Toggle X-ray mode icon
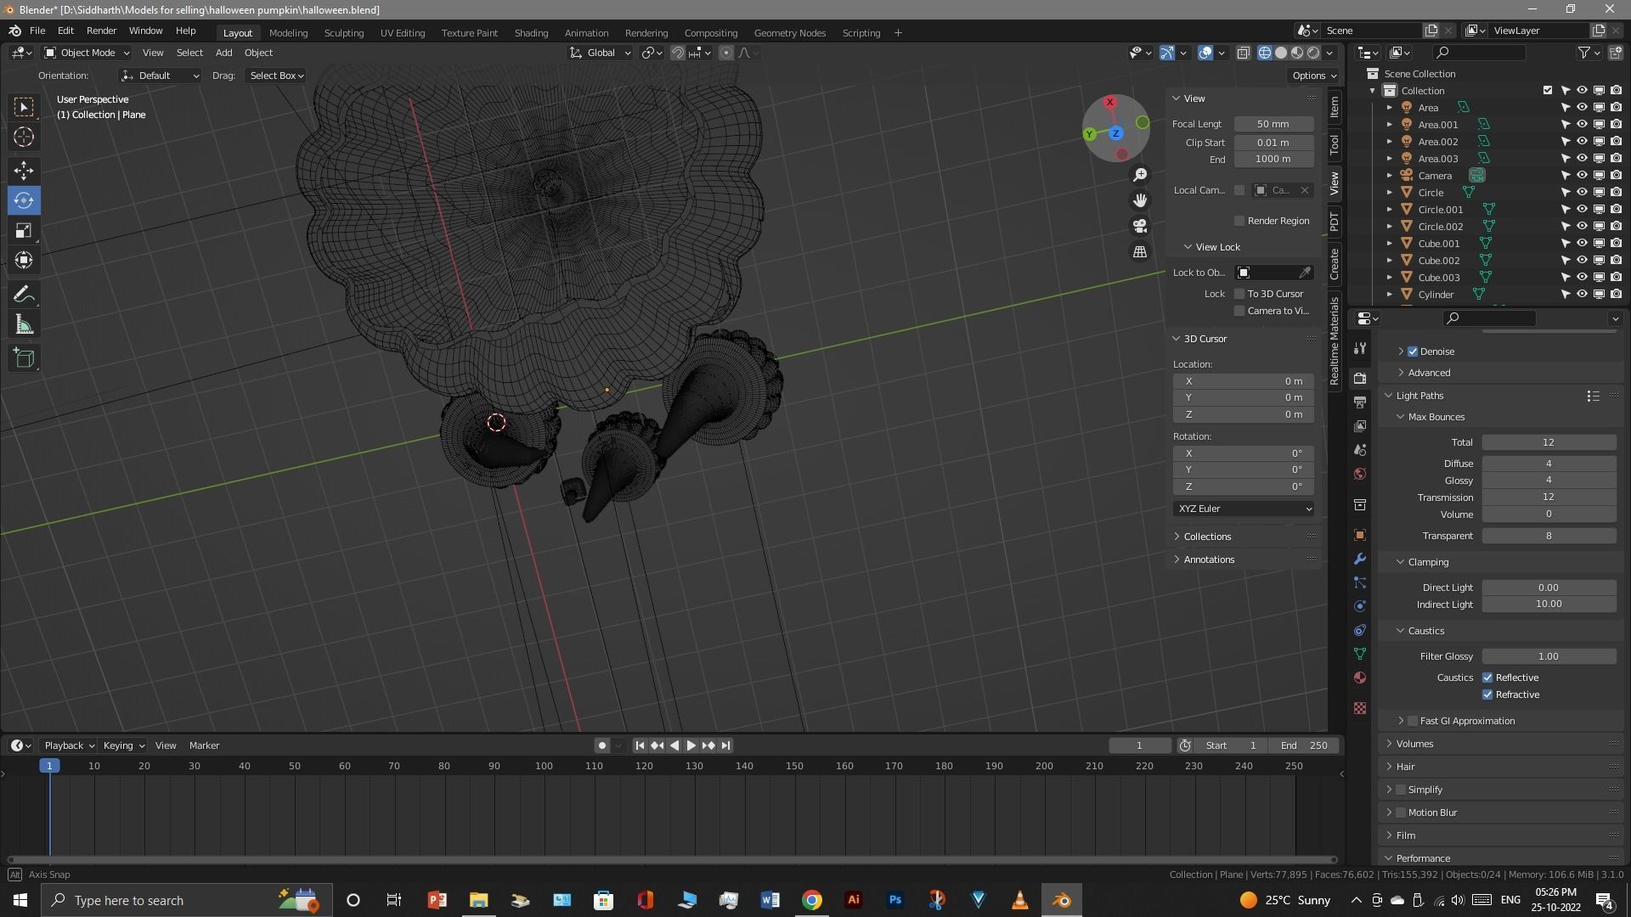 tap(1243, 53)
